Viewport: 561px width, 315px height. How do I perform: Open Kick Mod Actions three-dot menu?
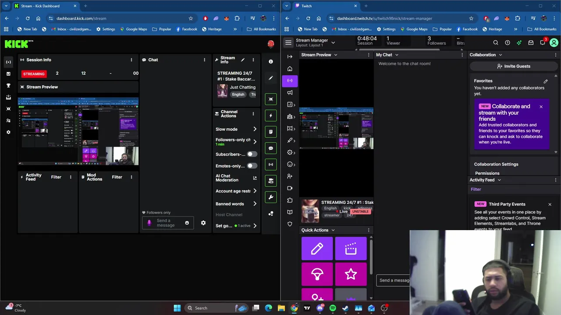tap(131, 177)
